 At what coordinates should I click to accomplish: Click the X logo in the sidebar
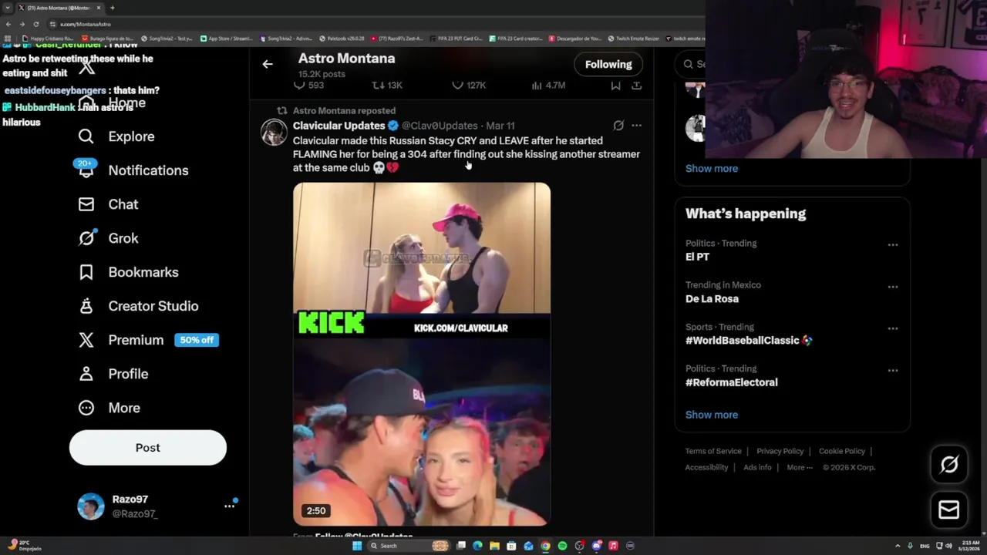[87, 68]
